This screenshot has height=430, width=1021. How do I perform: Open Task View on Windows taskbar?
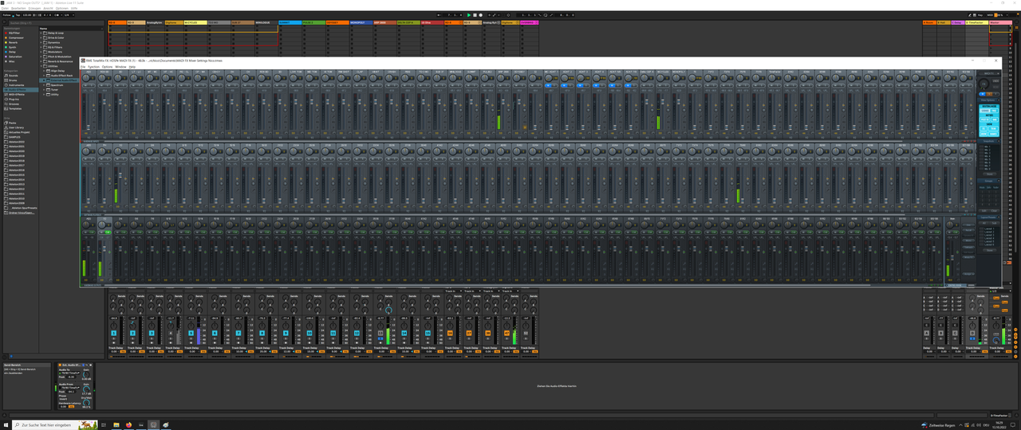pyautogui.click(x=104, y=425)
